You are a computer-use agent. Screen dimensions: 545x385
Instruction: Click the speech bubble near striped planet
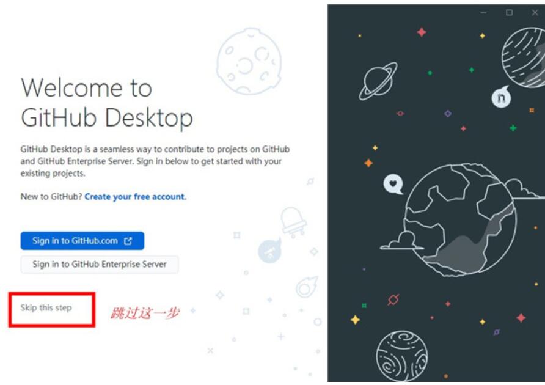(x=501, y=97)
